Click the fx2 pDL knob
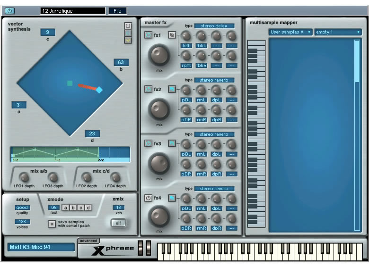This screenshot has width=369, height=267. coord(186,90)
